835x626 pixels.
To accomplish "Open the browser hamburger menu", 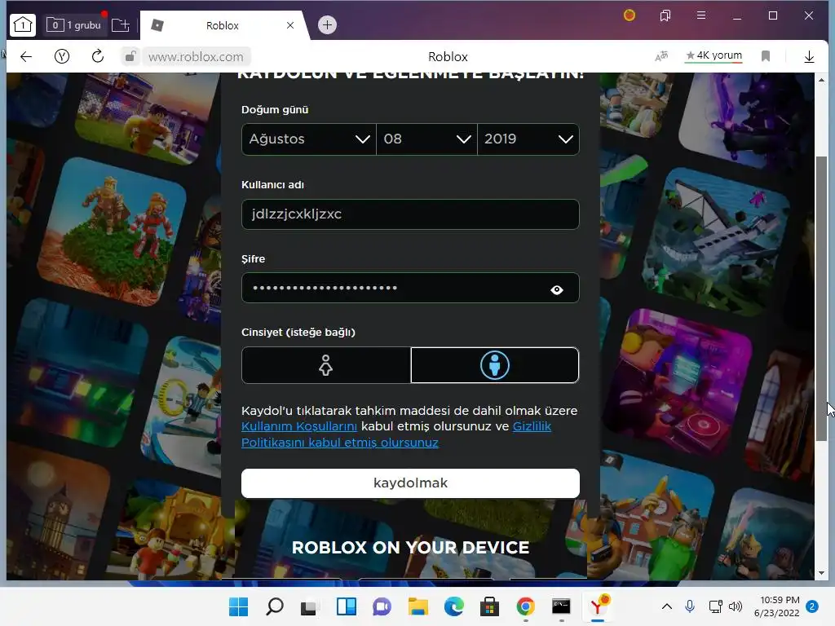I will (x=701, y=15).
